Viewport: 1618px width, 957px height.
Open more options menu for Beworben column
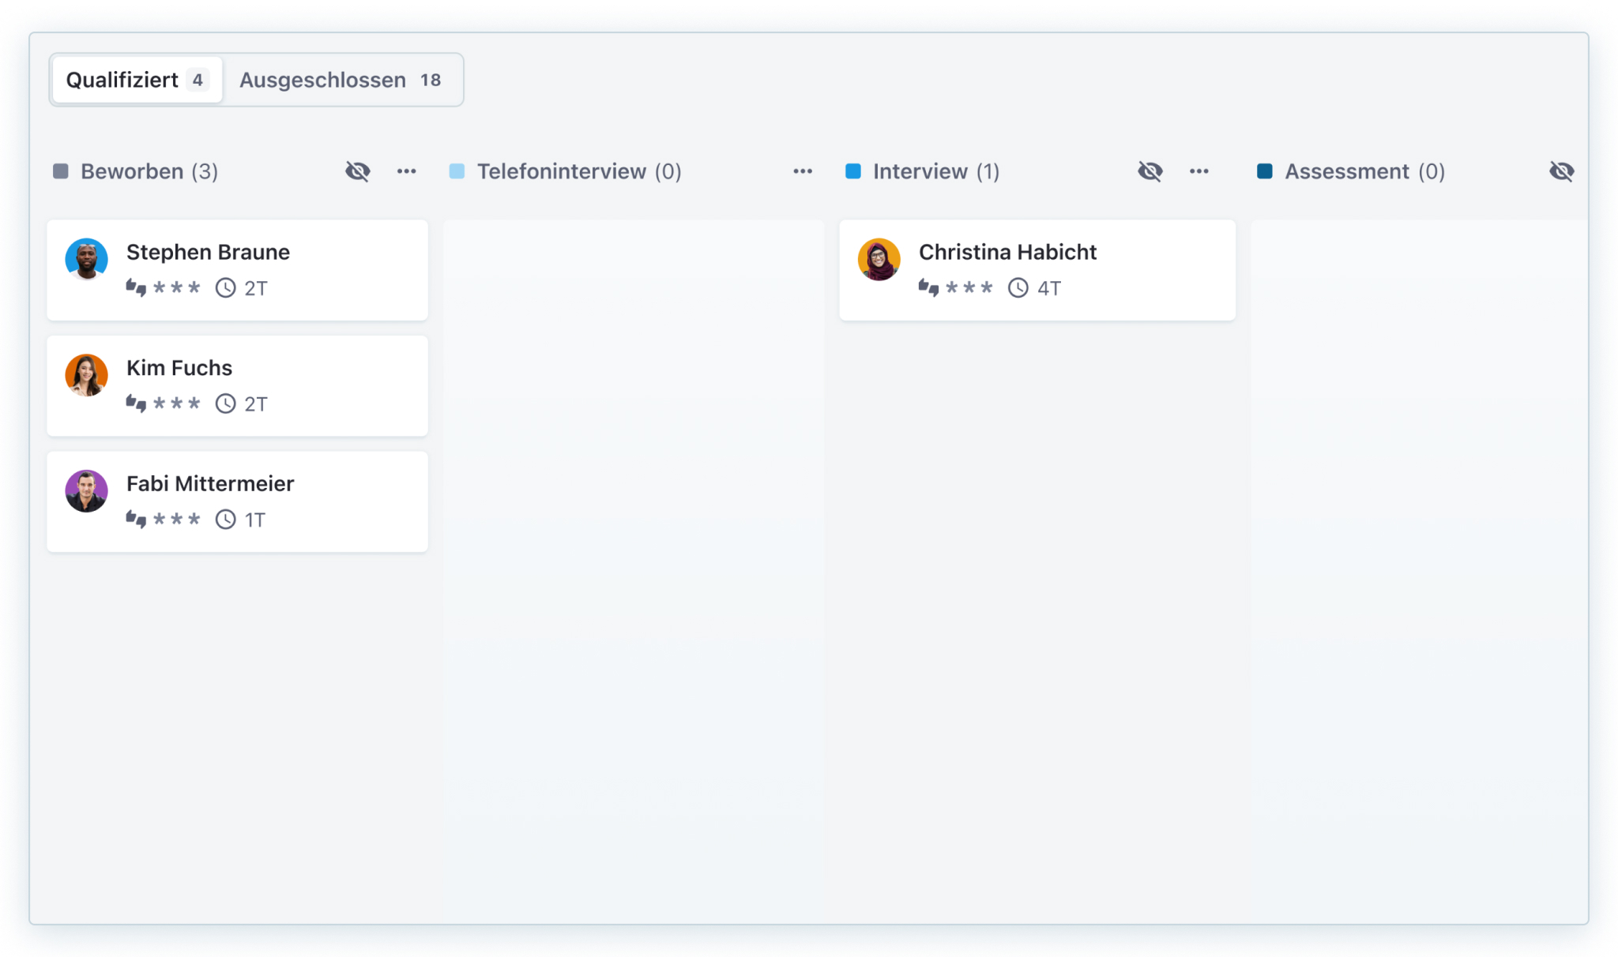pos(406,171)
